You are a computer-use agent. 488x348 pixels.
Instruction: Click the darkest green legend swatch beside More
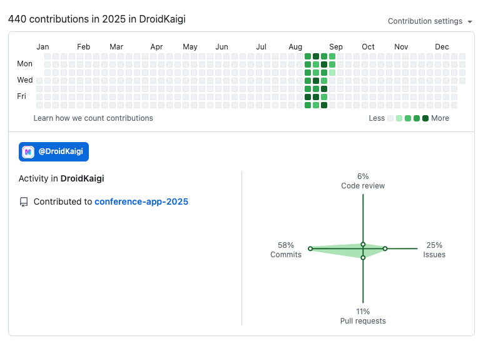click(425, 118)
